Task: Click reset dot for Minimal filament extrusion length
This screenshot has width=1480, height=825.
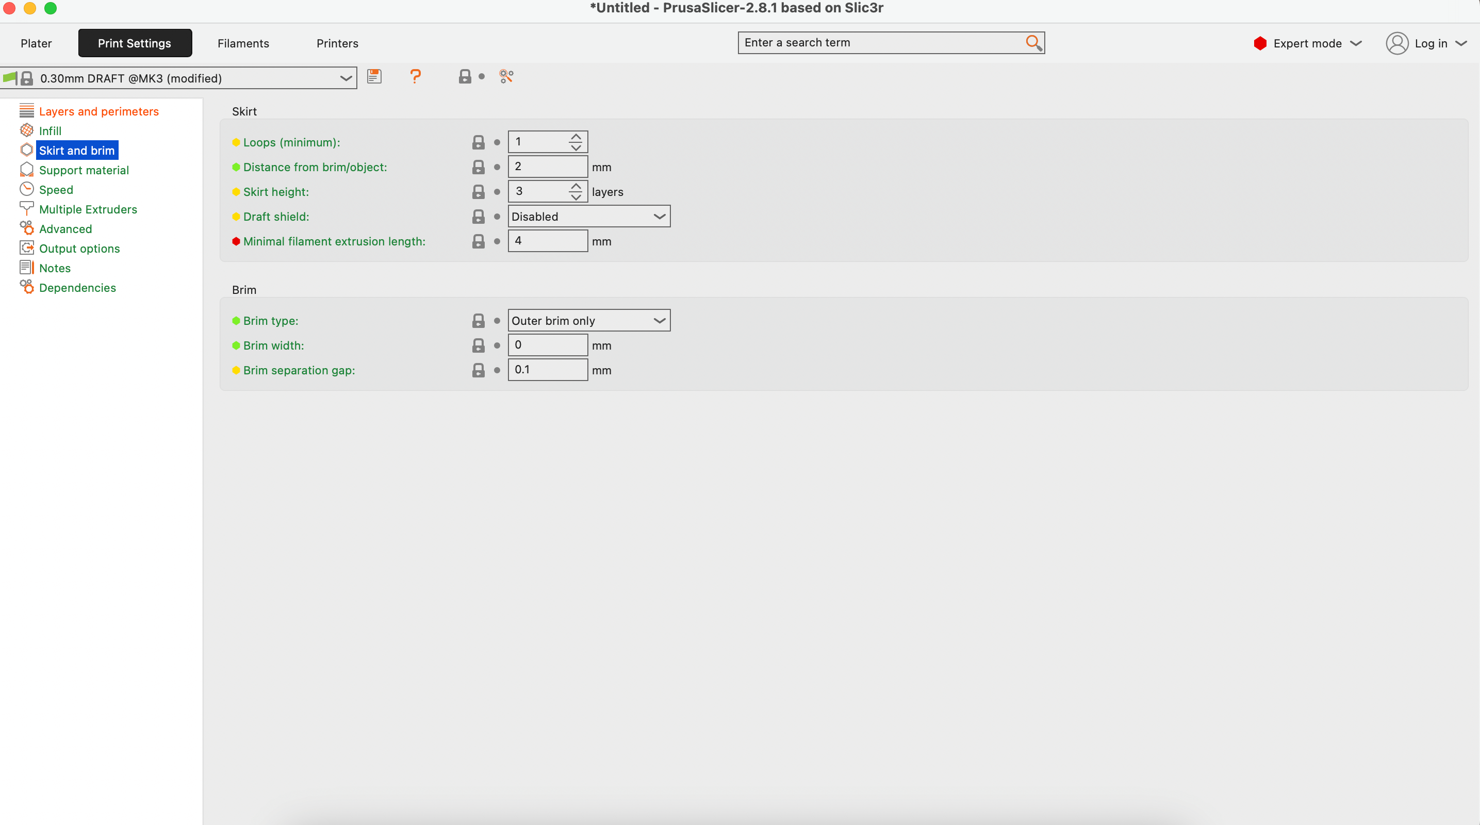Action: [x=497, y=241]
